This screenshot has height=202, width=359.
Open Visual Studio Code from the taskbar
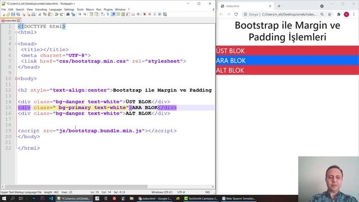tap(51, 199)
